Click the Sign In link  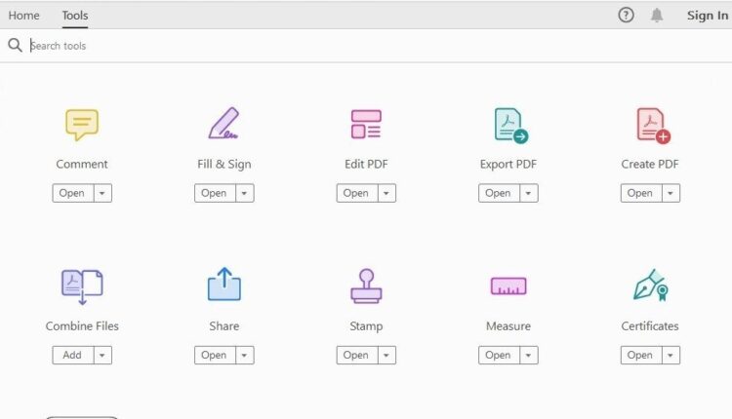(707, 15)
